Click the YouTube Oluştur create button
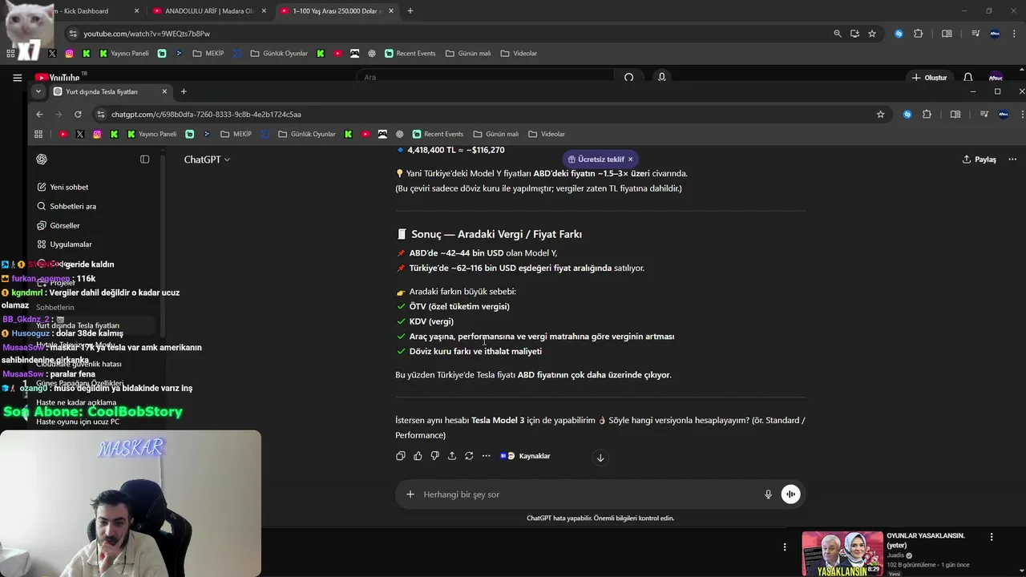Image resolution: width=1026 pixels, height=577 pixels. (929, 78)
